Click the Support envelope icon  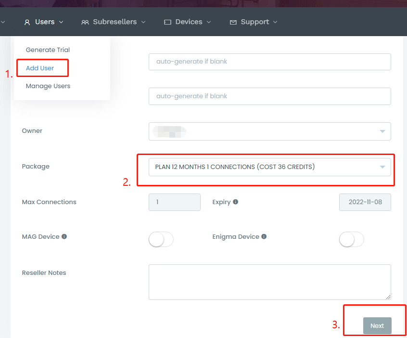233,22
